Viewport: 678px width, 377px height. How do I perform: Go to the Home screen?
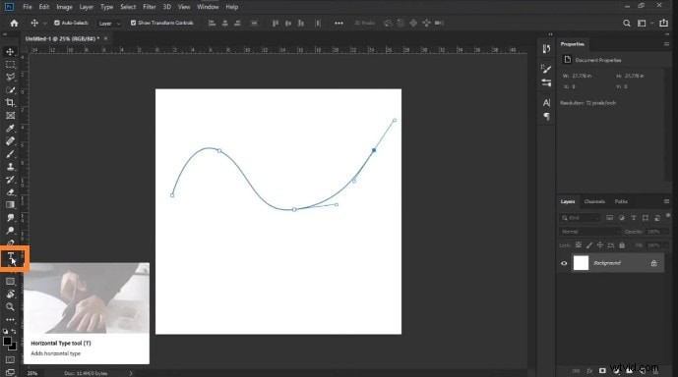click(x=15, y=24)
